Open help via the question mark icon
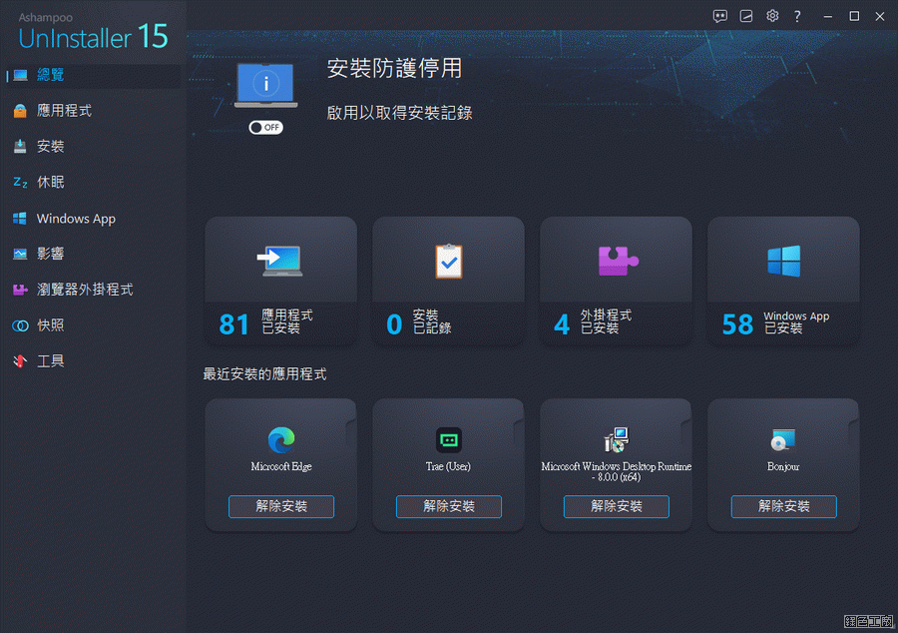Image resolution: width=898 pixels, height=633 pixels. (x=797, y=16)
